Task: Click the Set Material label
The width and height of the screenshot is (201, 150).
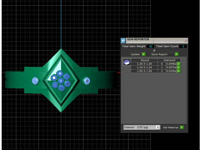Action: [x=170, y=127]
